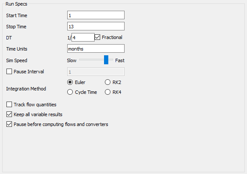This screenshot has height=174, width=247.
Task: Click the disabled Pause Interval value field
Action: click(96, 72)
